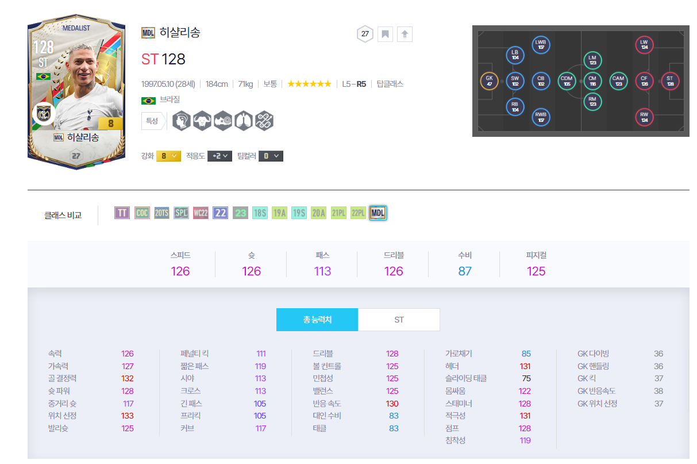The image size is (697, 464).
Task: Choose the SPL class icon
Action: (181, 213)
